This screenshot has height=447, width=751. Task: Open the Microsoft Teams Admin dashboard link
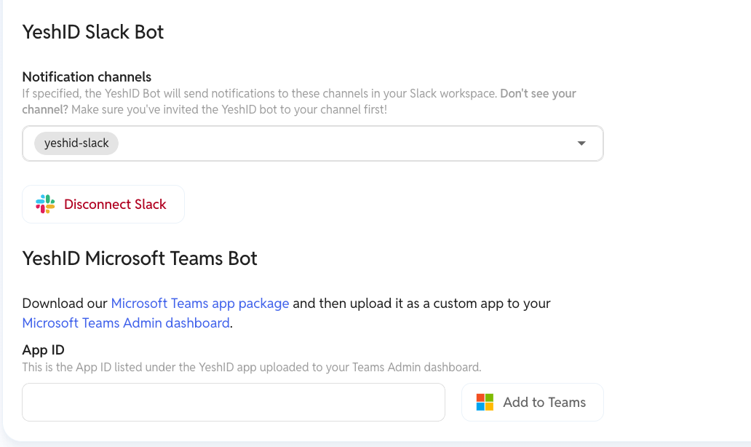click(126, 323)
